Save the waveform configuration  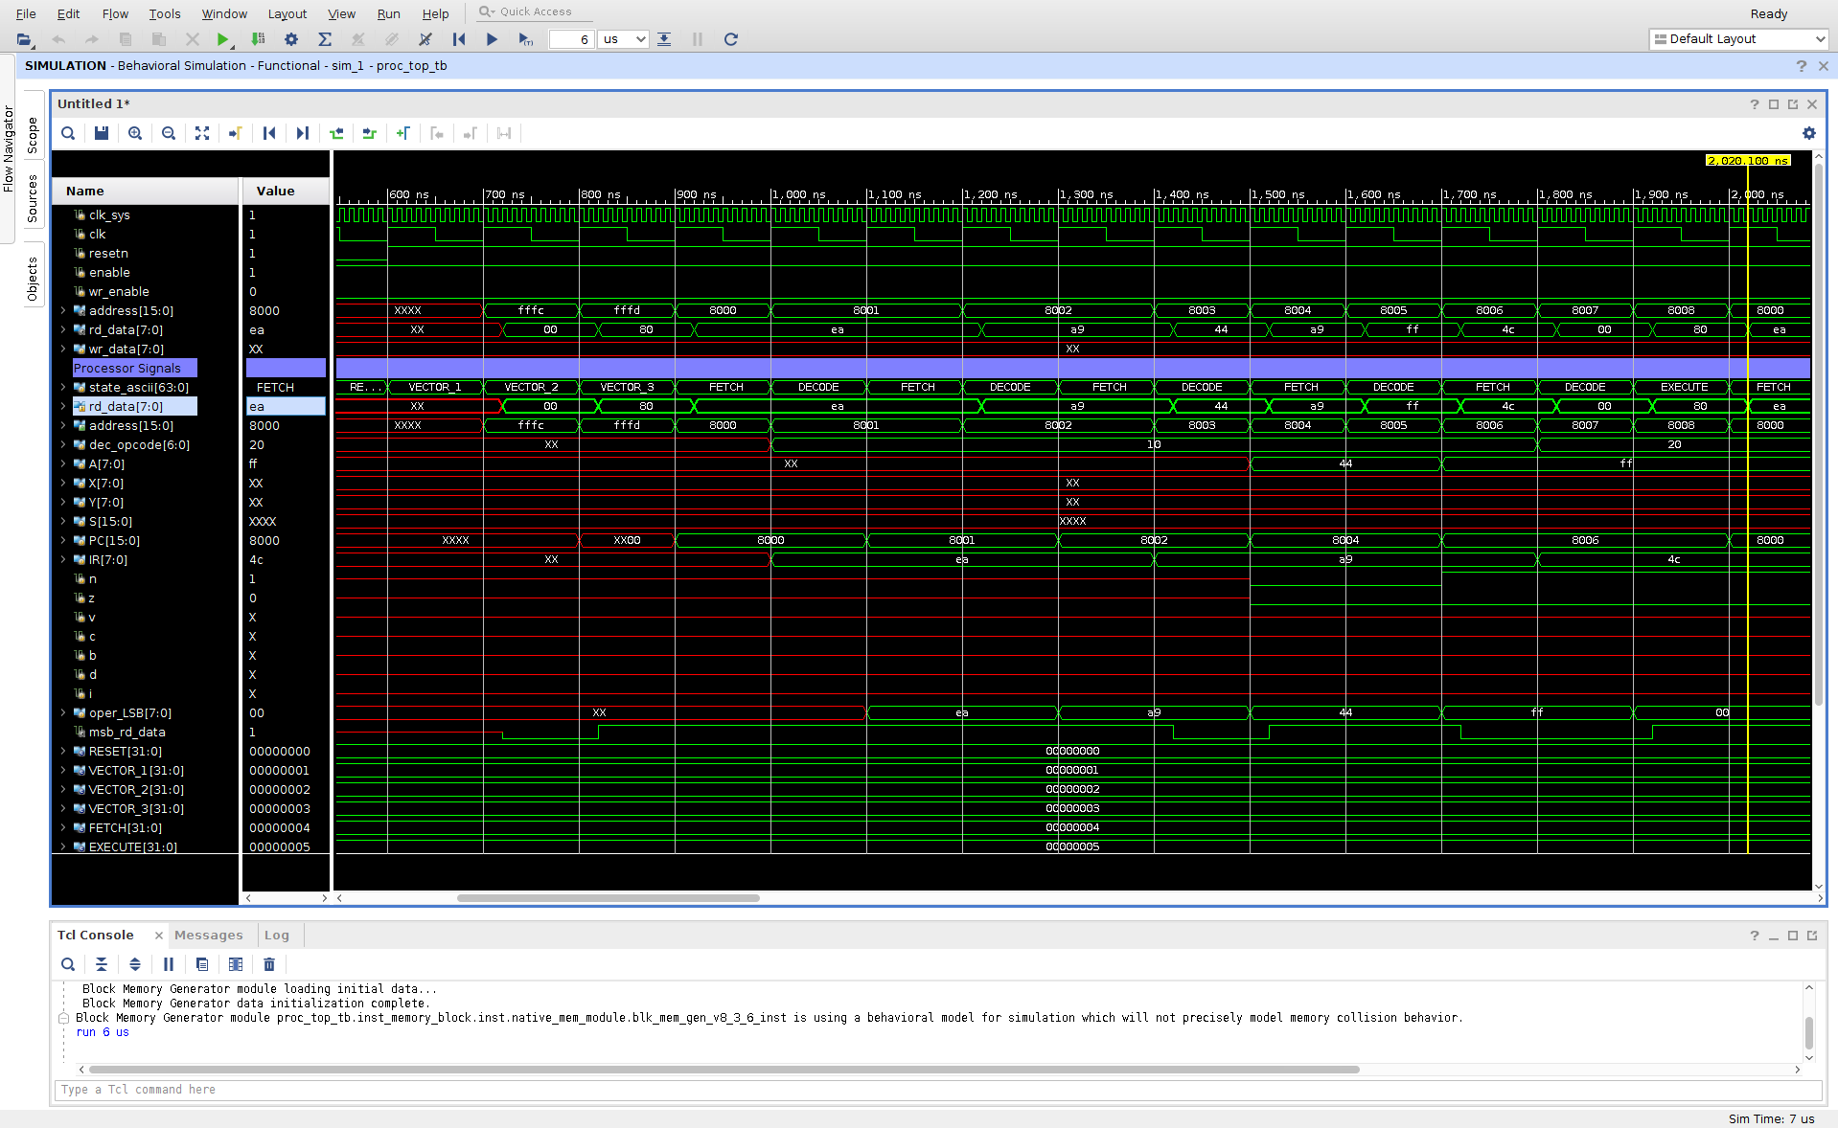coord(102,133)
